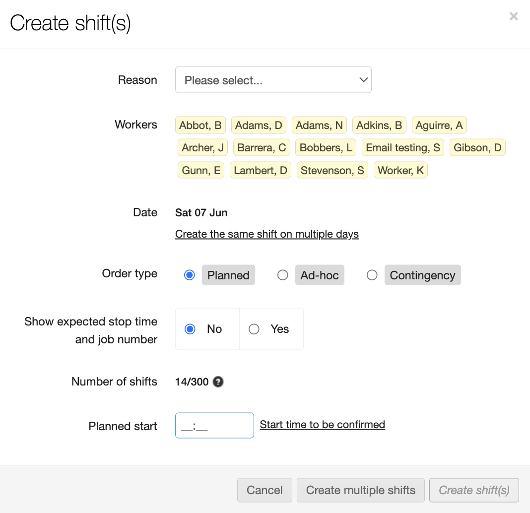
Task: Open Create the same shift on multiple days
Action: click(266, 234)
